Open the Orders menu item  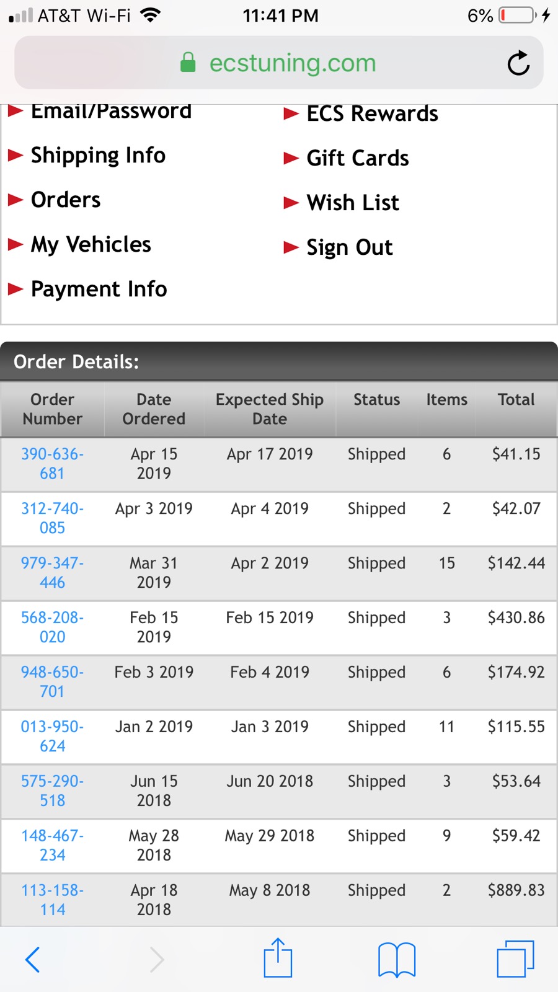pos(66,200)
